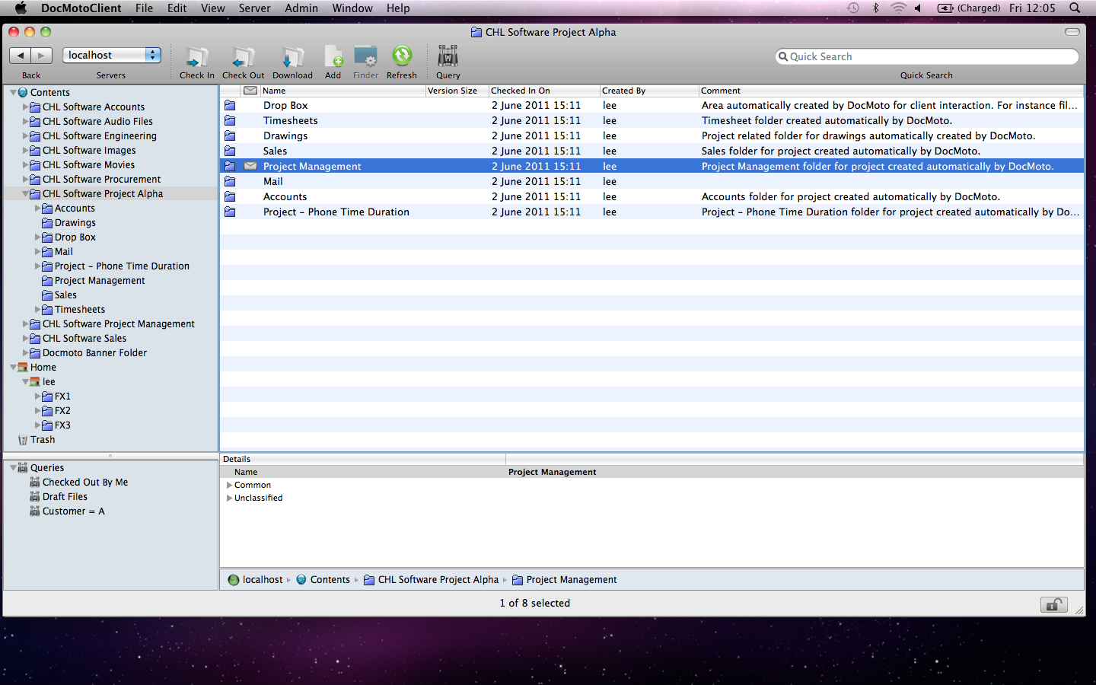Screen dimensions: 1096x685
Task: Open the Edit menu
Action: (177, 8)
